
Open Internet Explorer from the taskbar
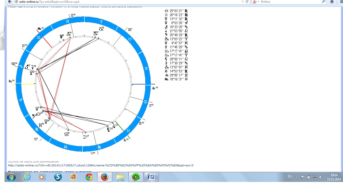click(27, 177)
